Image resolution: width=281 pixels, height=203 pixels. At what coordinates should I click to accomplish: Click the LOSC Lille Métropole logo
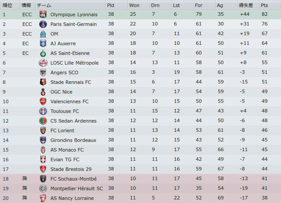[43, 63]
